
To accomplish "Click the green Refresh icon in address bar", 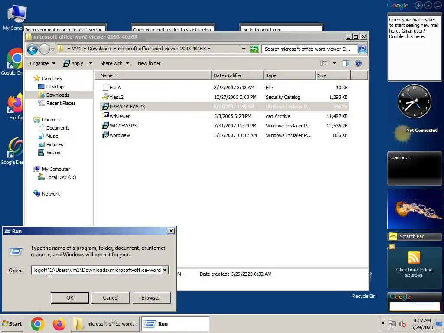I will 255,49.
